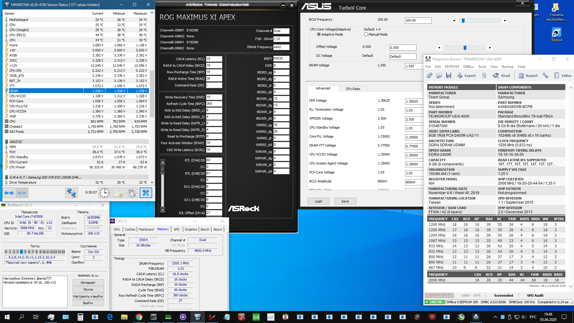Click the HWiNFO remote network computers icon
This screenshot has height=323, width=574.
tap(71, 193)
